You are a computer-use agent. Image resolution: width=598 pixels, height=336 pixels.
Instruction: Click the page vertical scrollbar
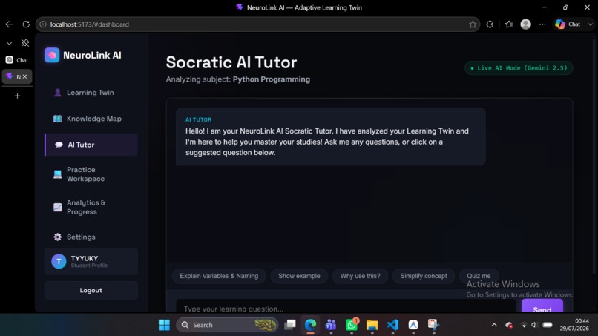tap(594, 156)
